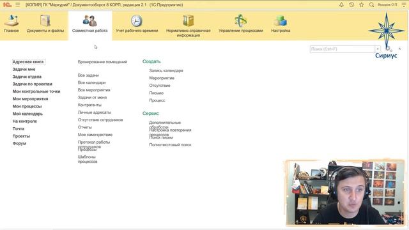The height and width of the screenshot is (230, 409).
Task: Open Управление процессами section icon
Action: click(240, 21)
